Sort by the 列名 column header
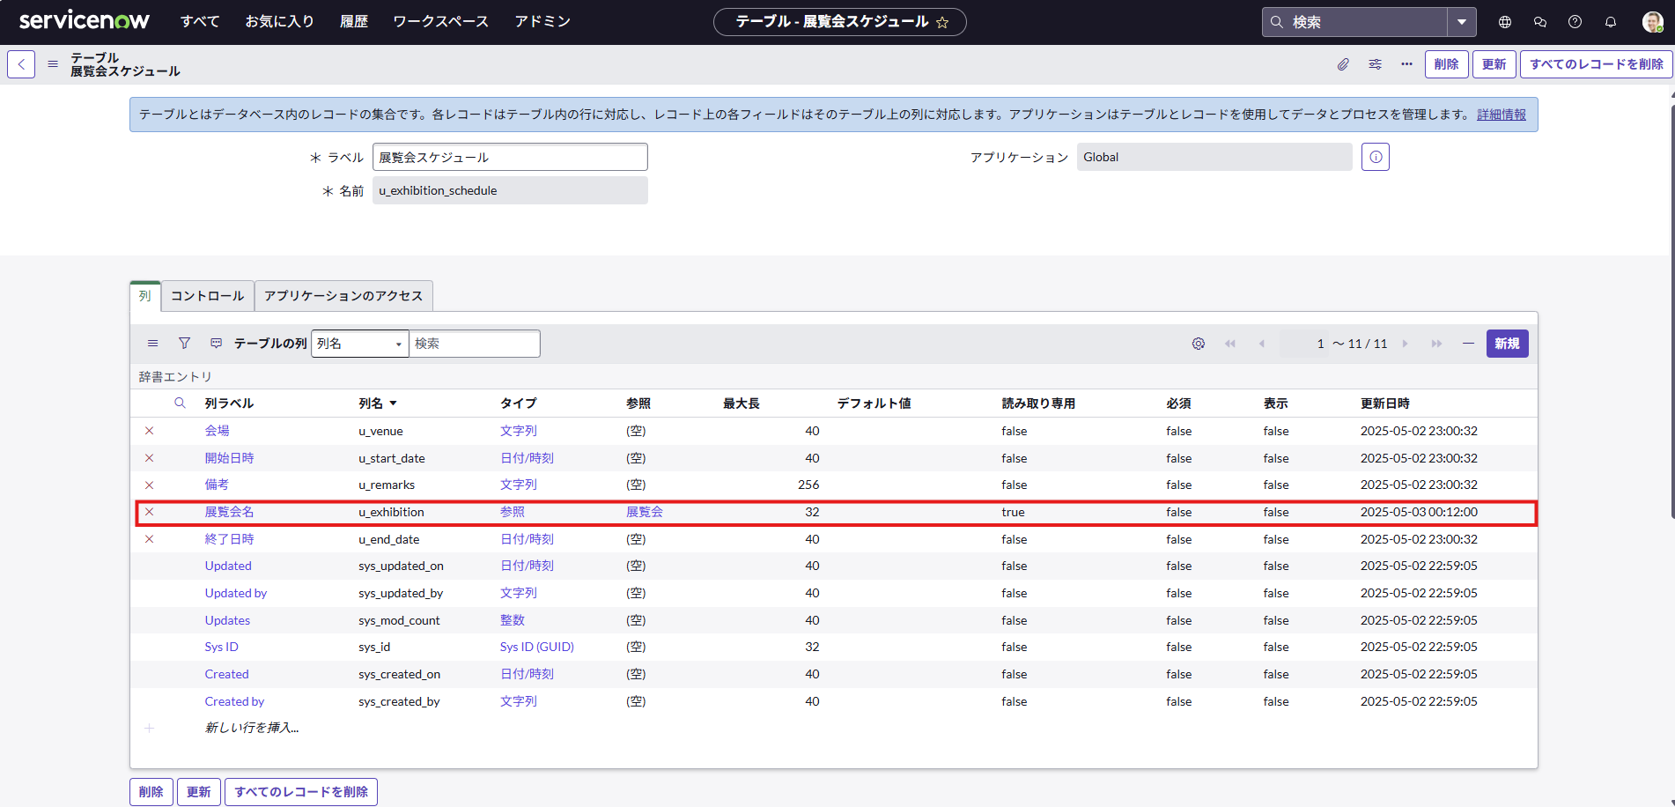1675x807 pixels. pos(371,403)
